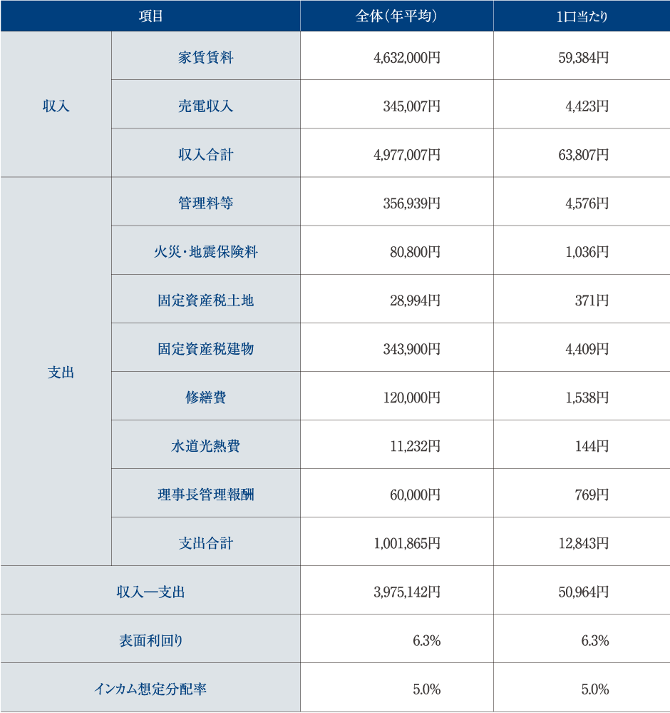Click the 4,632,000円 value cell
670x713 pixels.
click(x=406, y=57)
